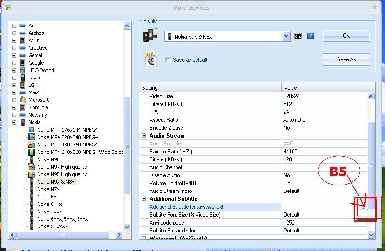Click the app icon in the title bar
385x251 pixels.
pos(8,7)
